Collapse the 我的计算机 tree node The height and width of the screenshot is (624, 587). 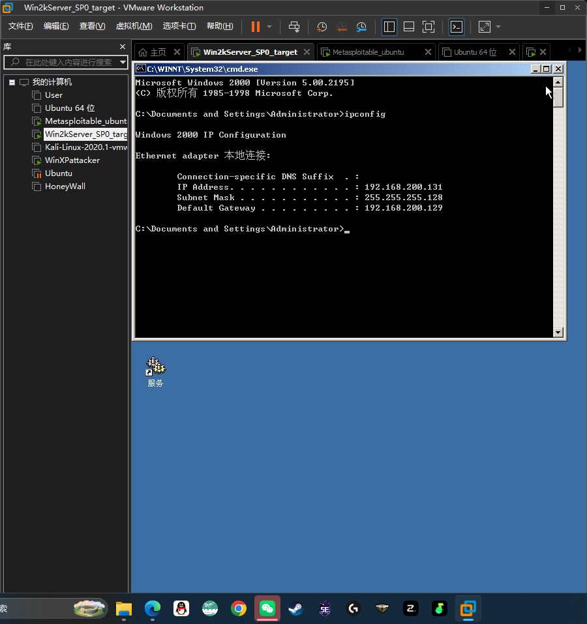12,82
